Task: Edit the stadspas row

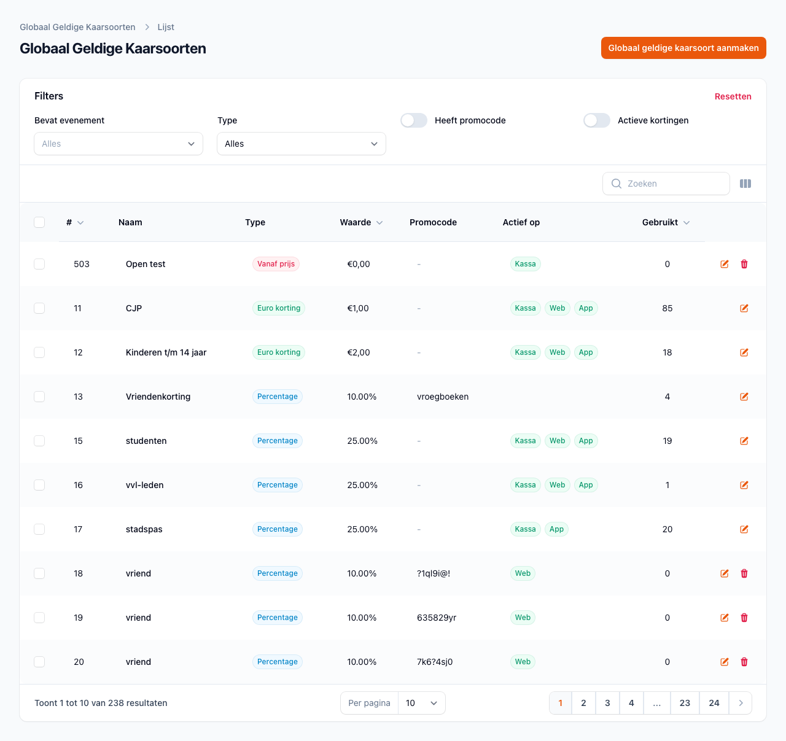Action: pyautogui.click(x=744, y=529)
